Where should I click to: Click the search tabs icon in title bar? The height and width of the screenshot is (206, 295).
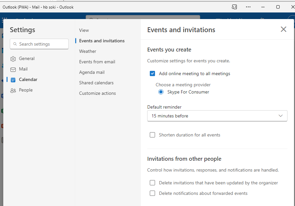click(234, 7)
